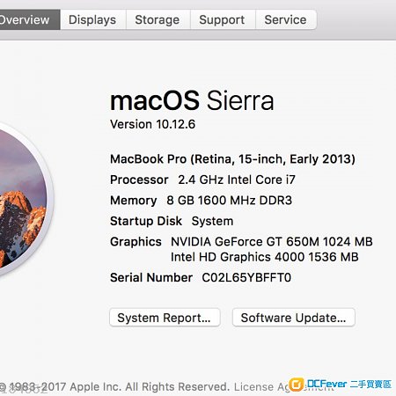The image size is (396, 396).
Task: Select memory value 8 GB 1600 MHz DDR3
Action: pyautogui.click(x=230, y=201)
